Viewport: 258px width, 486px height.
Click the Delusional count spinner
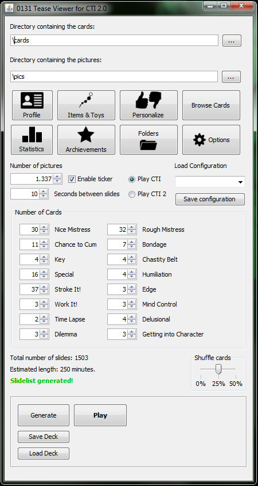(x=122, y=319)
